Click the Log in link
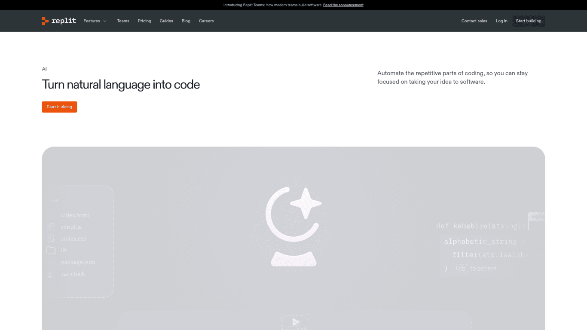 501,21
